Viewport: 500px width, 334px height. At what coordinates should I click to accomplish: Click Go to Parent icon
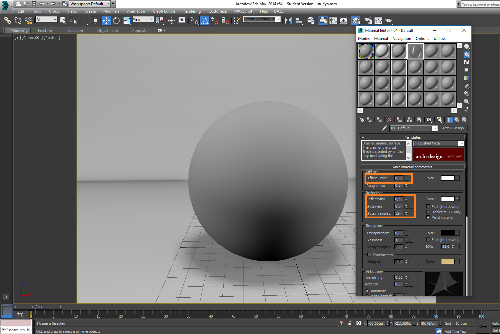click(457, 120)
